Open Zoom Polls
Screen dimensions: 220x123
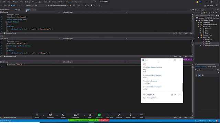[x=90, y=115]
